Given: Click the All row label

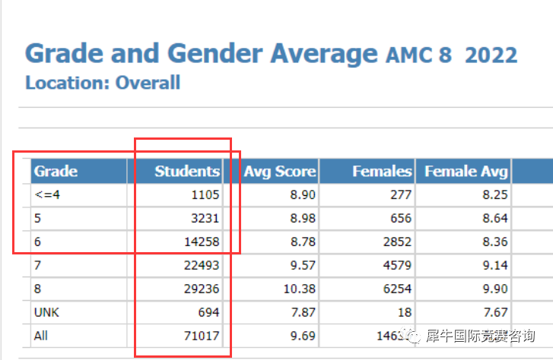Looking at the screenshot, I should click(x=40, y=336).
